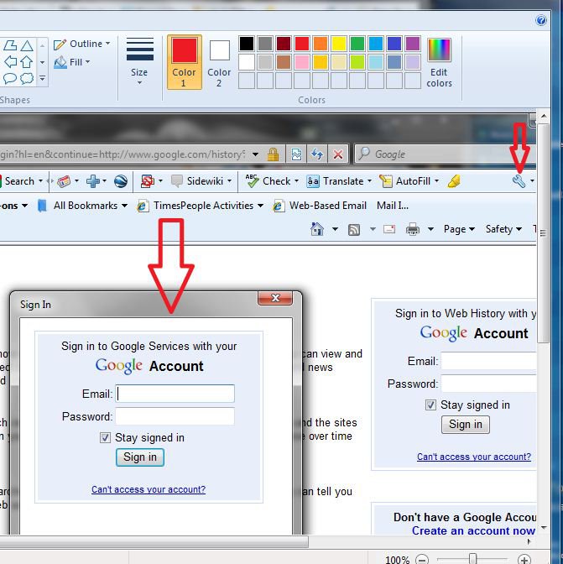The width and height of the screenshot is (563, 564).
Task: Click Create an account now link
Action: [473, 531]
